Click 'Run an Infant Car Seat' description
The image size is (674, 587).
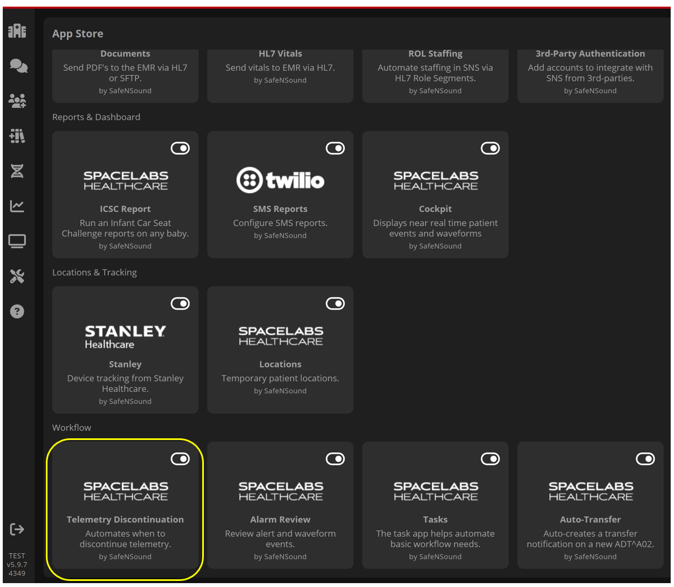click(x=125, y=228)
